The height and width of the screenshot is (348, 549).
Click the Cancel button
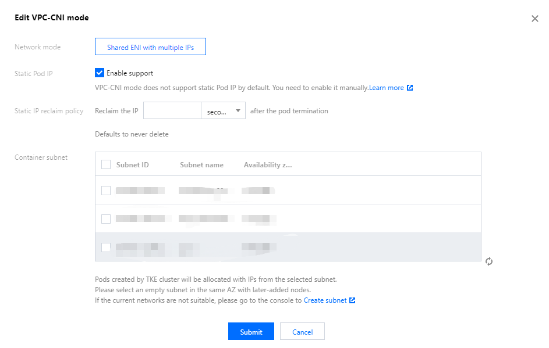tap(302, 332)
